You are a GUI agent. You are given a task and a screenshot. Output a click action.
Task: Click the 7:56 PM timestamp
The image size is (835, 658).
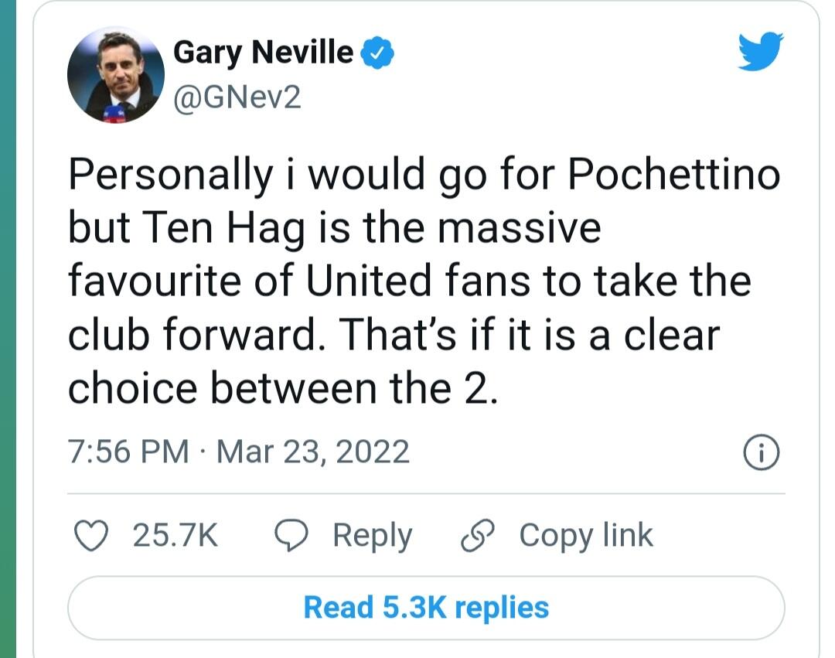tap(128, 452)
